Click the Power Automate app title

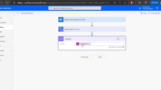point(6,8)
